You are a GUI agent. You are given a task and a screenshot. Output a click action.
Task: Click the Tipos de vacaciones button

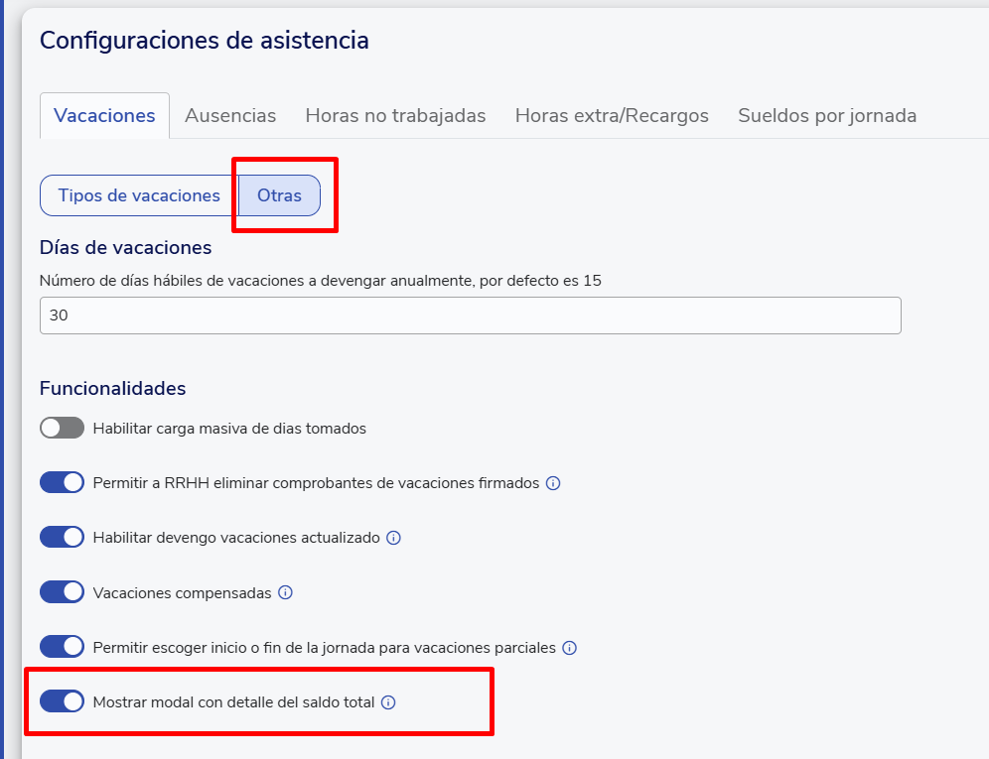coord(139,195)
